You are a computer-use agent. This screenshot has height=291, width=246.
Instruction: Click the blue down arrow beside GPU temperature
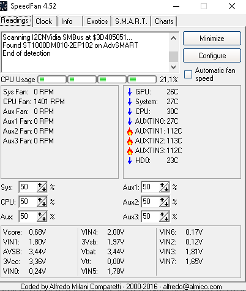(x=130, y=92)
